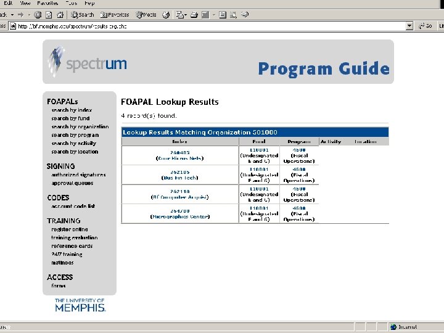Expand the Edit button dropdown arrow

coord(214,15)
